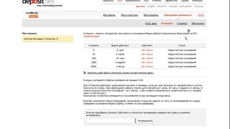The height and width of the screenshot is (129, 230).
Task: Open Loyalty in top navigation
Action: (x=185, y=1)
